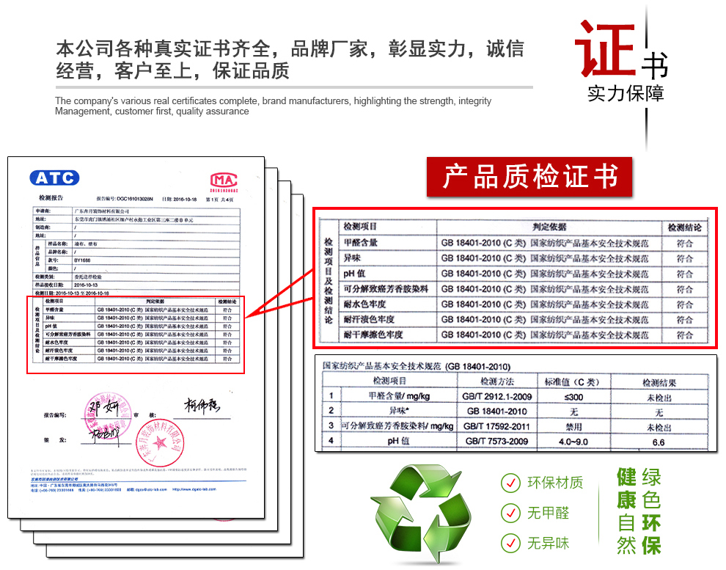Click the blue ATC logo on certificate
This screenshot has width=726, height=570.
coord(54,178)
